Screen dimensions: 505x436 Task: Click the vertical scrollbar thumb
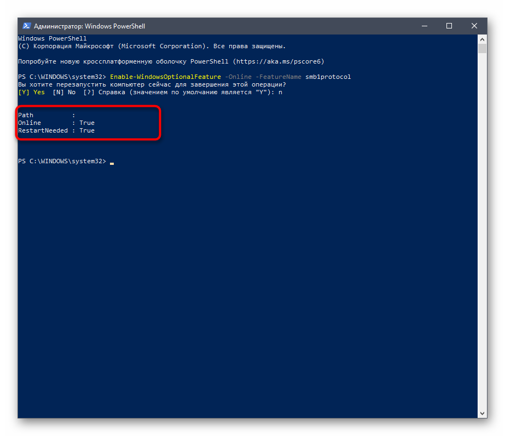pyautogui.click(x=482, y=49)
